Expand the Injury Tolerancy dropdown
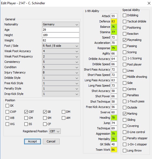This screenshot has height=159, width=152. pyautogui.click(x=61, y=72)
